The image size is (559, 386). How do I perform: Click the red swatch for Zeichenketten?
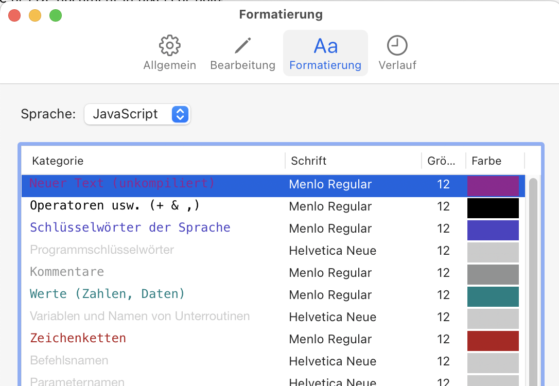pos(493,341)
